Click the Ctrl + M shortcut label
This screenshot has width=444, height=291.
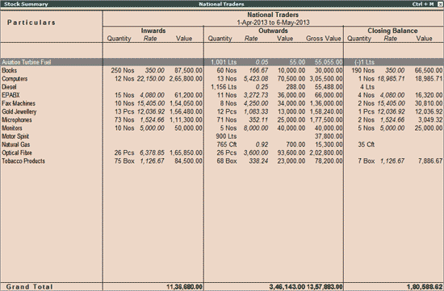point(423,4)
